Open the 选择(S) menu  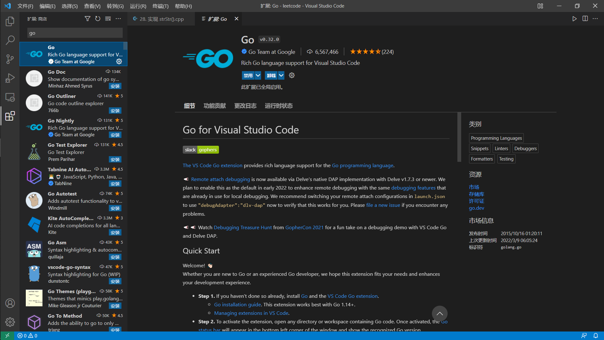tap(70, 6)
